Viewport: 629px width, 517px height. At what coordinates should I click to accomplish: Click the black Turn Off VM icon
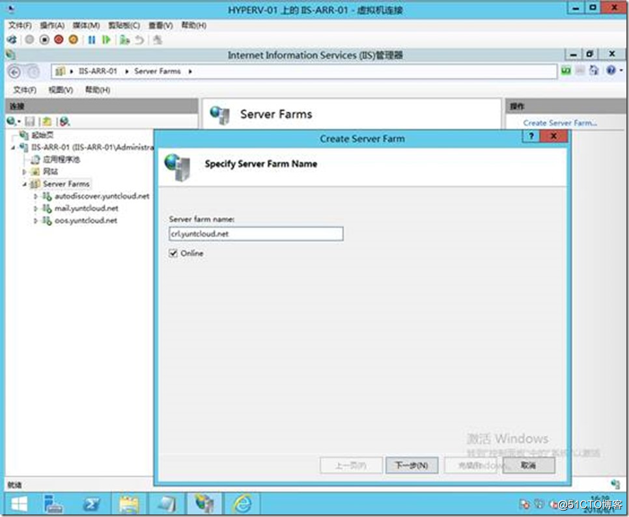[x=44, y=40]
